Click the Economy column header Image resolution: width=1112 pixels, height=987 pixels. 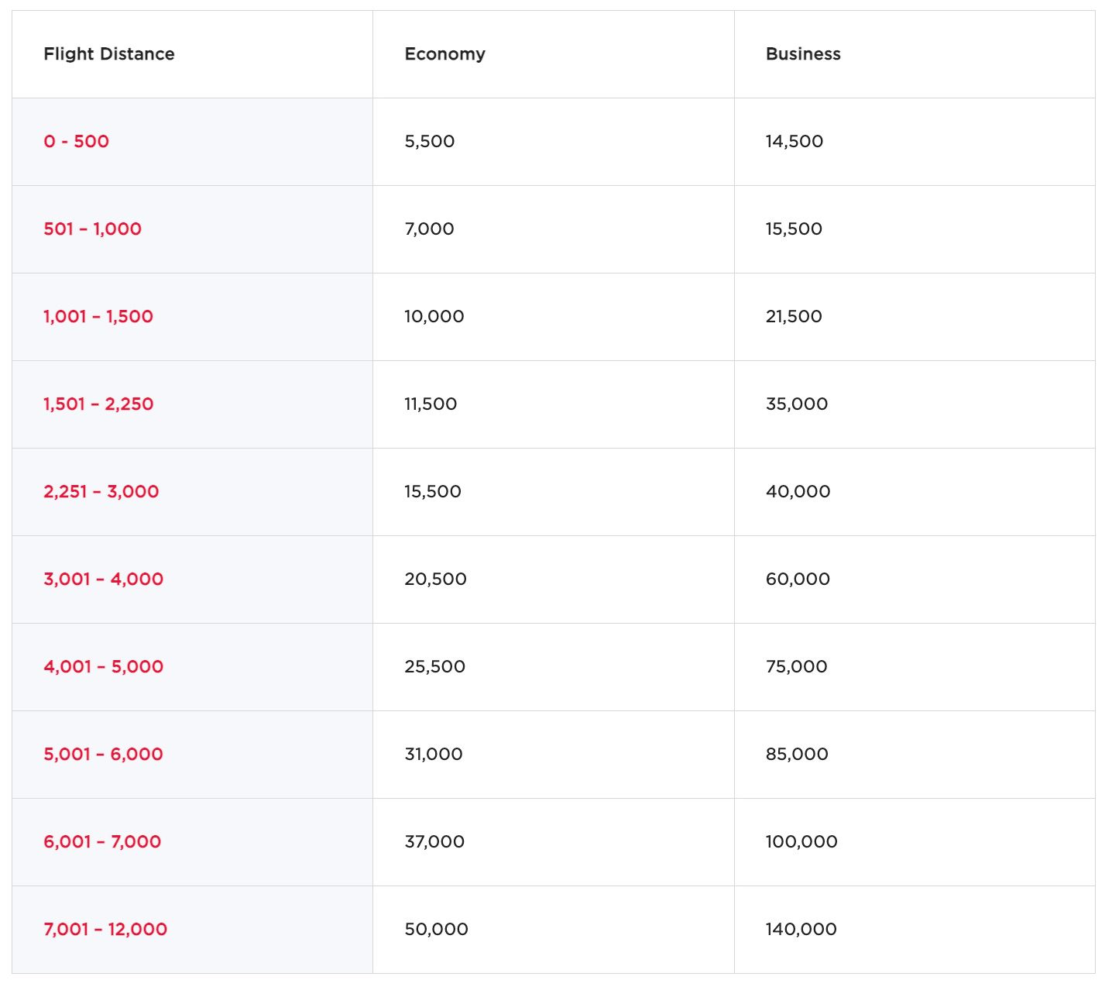click(444, 54)
